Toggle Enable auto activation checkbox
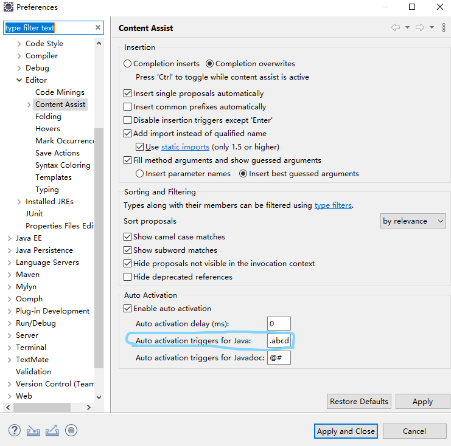 (x=127, y=308)
